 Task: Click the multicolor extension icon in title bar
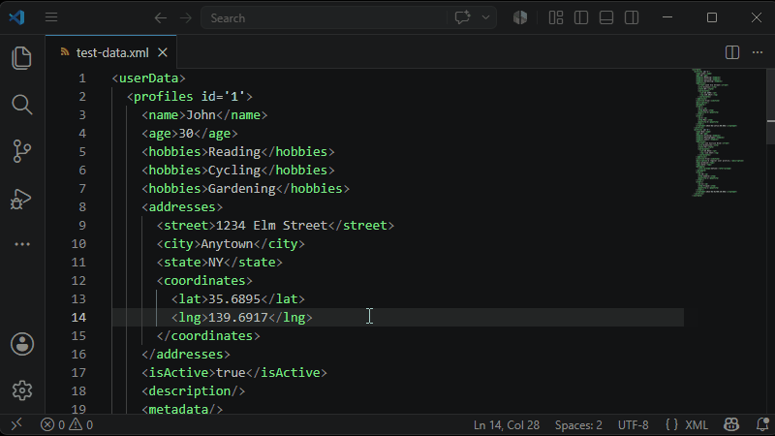point(520,17)
